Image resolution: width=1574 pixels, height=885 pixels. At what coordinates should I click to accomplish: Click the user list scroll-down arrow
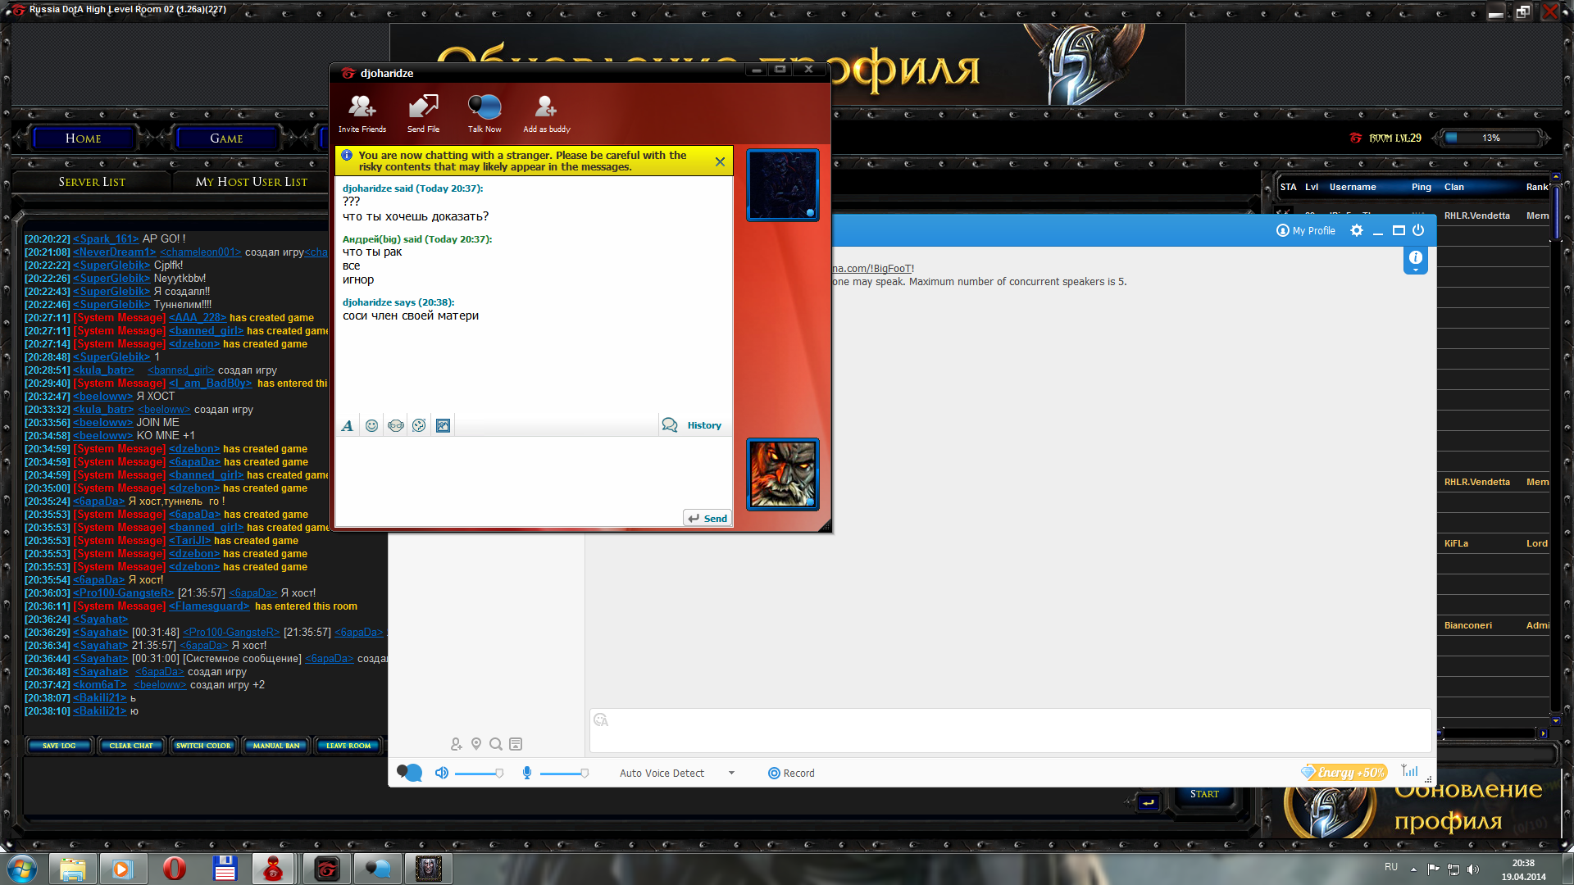1556,721
